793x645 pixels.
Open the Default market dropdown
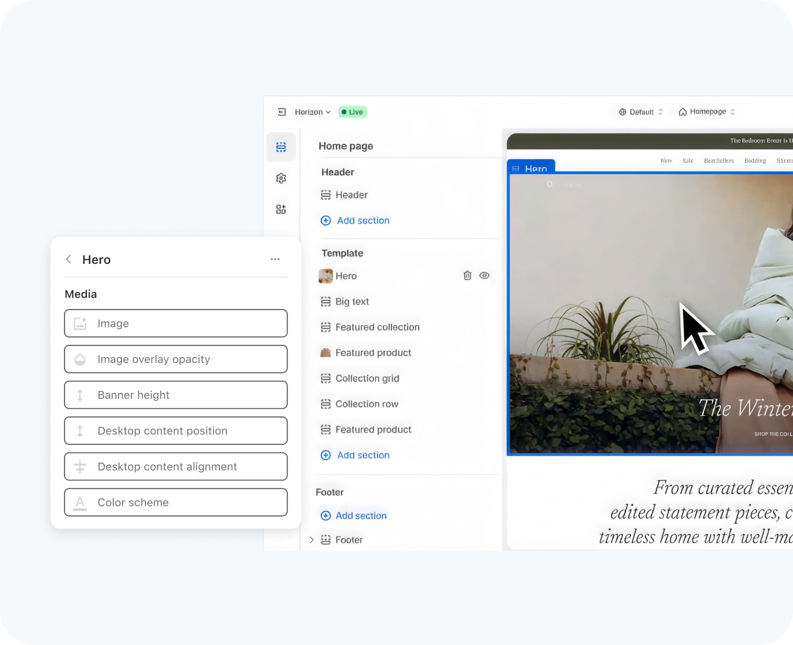point(641,112)
